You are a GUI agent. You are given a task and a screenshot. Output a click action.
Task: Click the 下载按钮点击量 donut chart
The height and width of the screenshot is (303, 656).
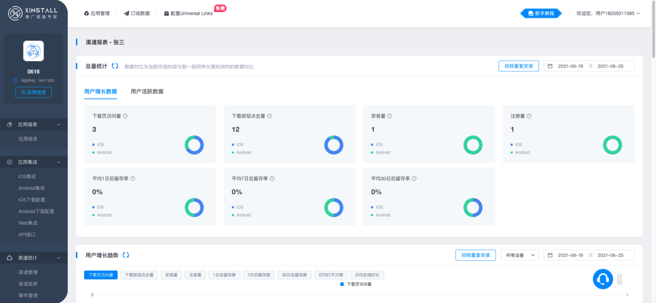click(x=334, y=145)
